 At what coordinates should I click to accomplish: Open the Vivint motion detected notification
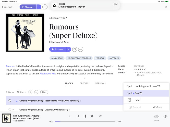[x=85, y=5]
